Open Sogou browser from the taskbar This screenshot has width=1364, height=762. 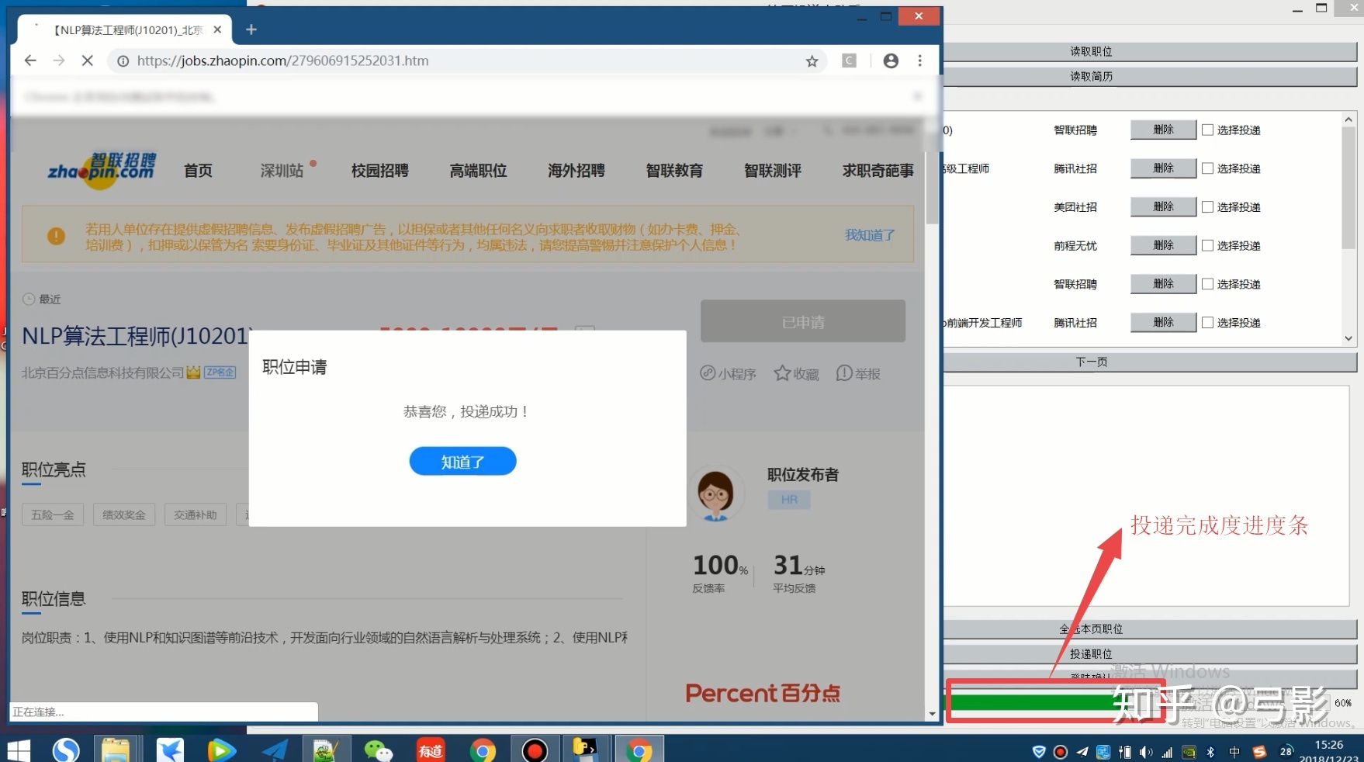66,750
